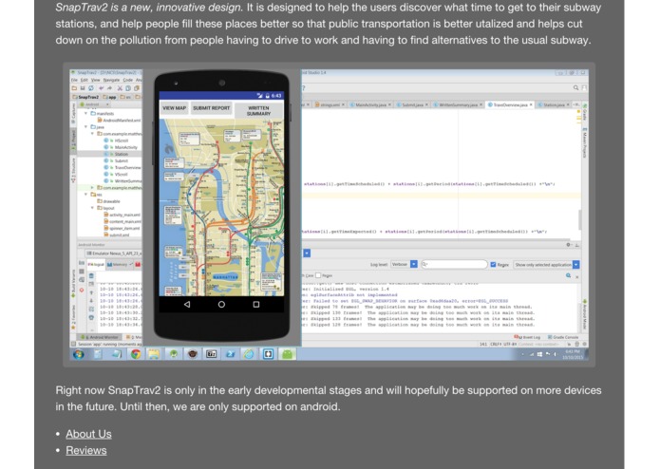The image size is (660, 469).
Task: Select VScroll class in project tree
Action: tap(116, 174)
